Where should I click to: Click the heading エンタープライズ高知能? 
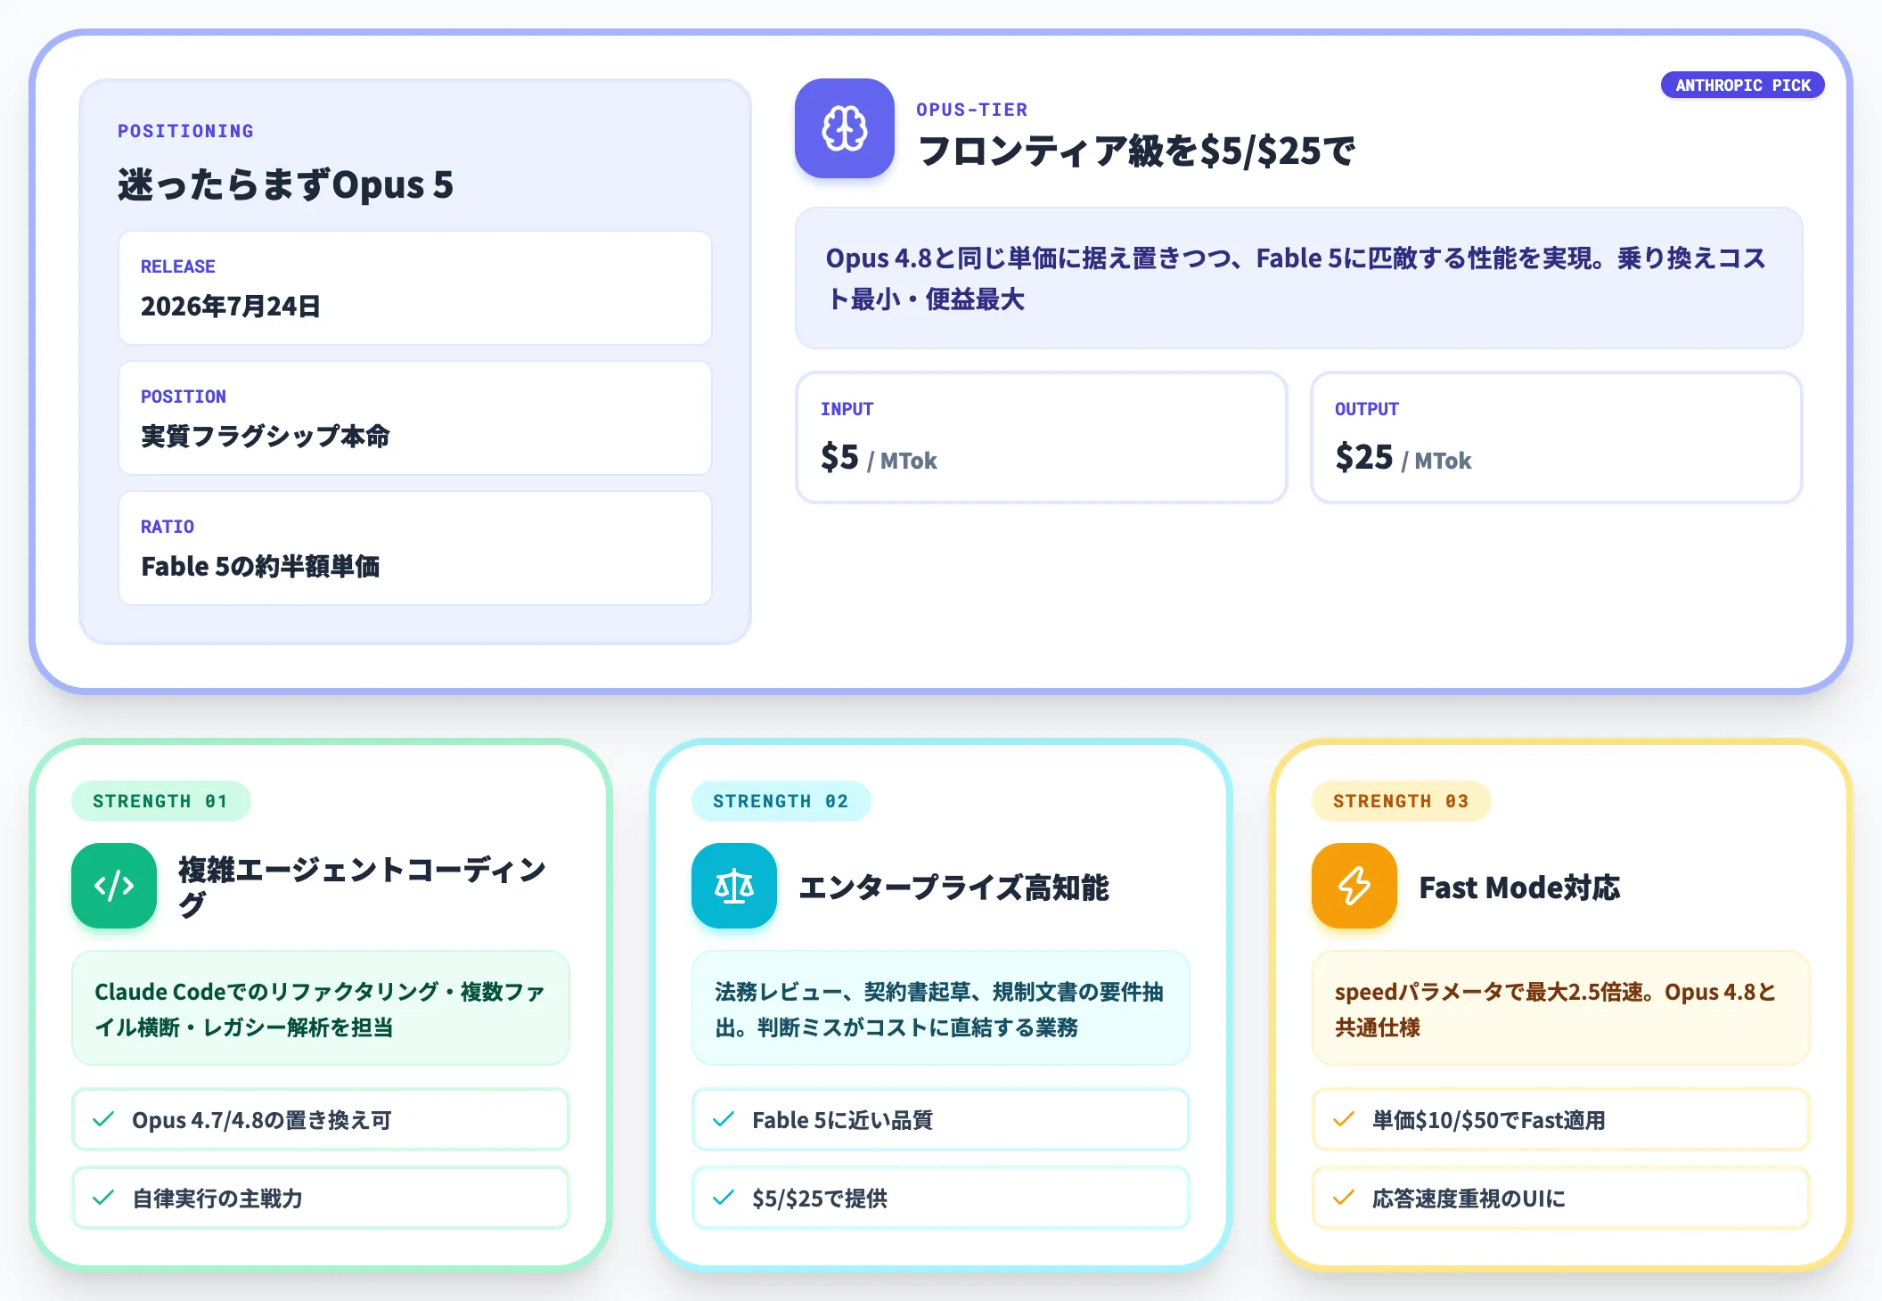click(953, 887)
